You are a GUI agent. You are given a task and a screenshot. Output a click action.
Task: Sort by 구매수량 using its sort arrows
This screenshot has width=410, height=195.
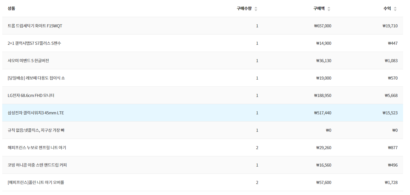click(x=256, y=9)
